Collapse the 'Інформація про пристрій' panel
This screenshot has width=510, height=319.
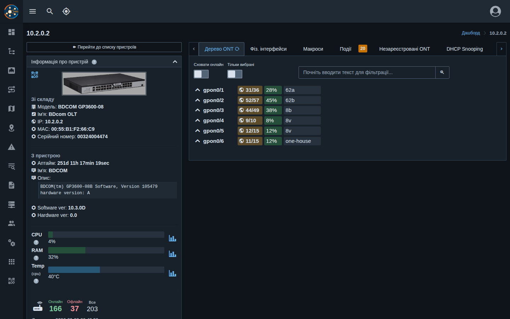tap(175, 62)
